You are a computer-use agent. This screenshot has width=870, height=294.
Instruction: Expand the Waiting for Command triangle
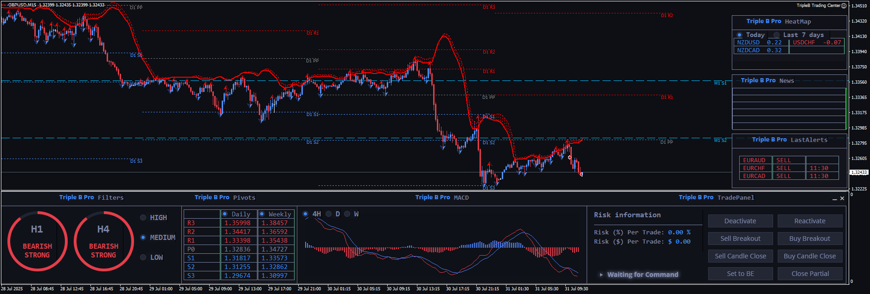(601, 275)
